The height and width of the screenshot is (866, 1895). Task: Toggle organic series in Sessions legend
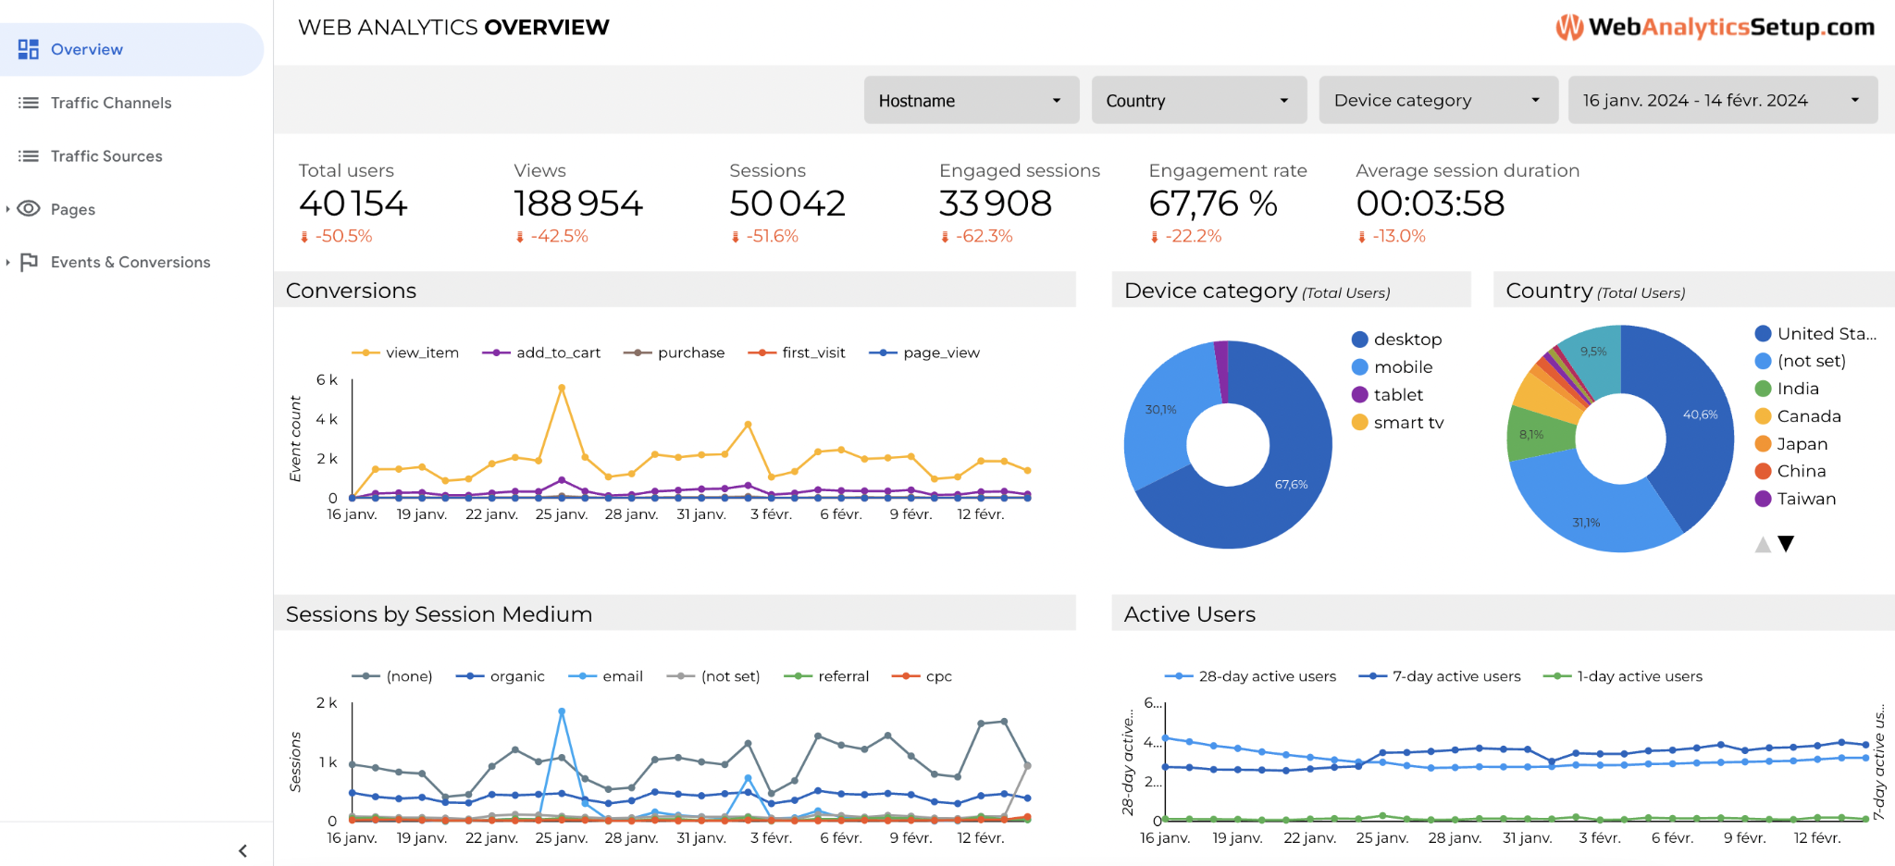click(501, 676)
